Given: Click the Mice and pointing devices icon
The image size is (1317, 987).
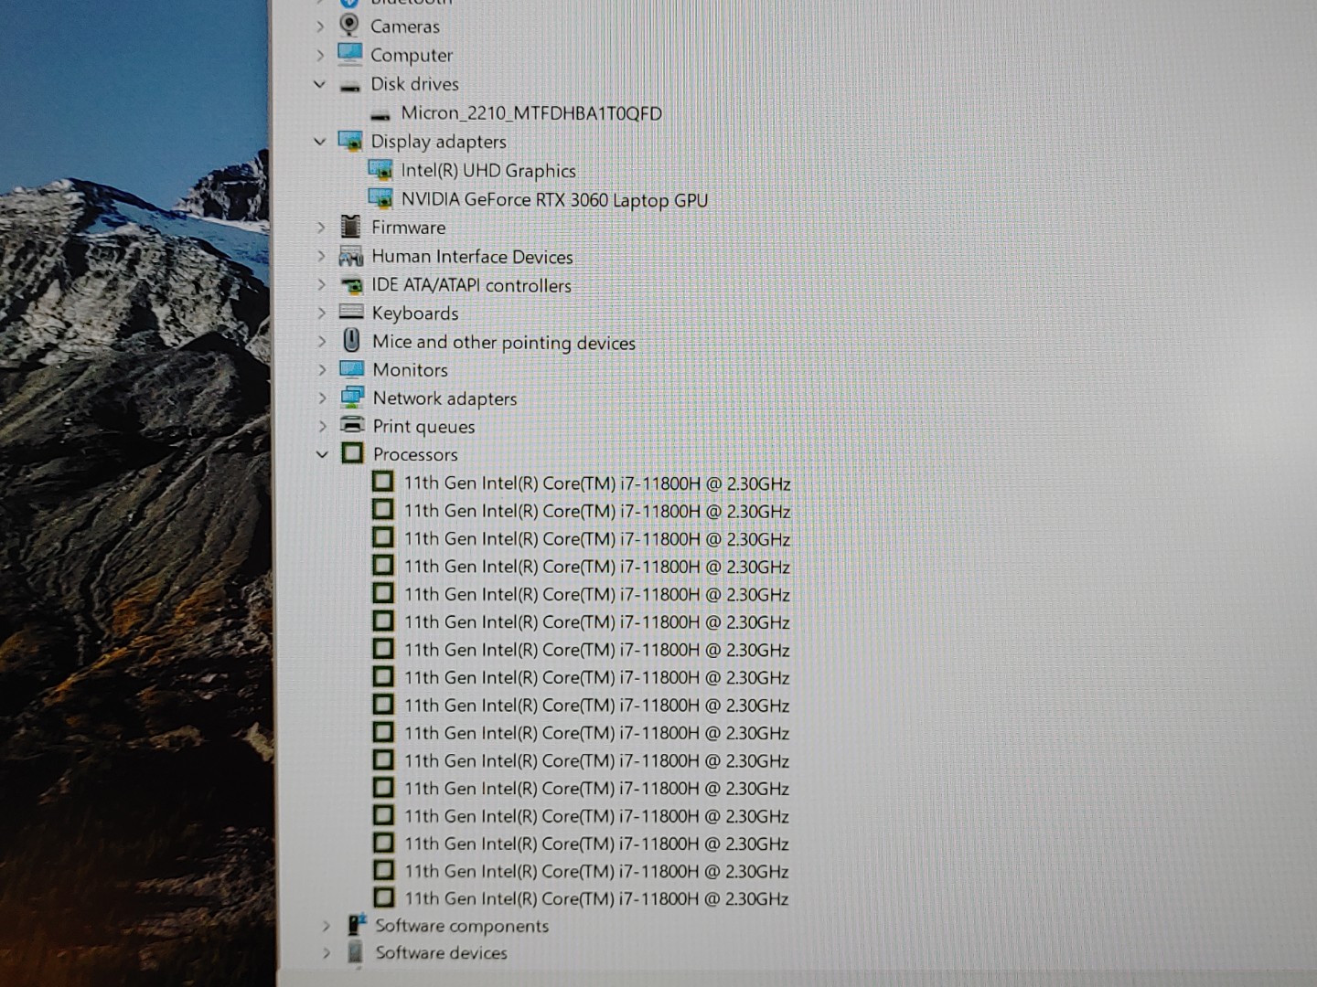Looking at the screenshot, I should [x=351, y=341].
